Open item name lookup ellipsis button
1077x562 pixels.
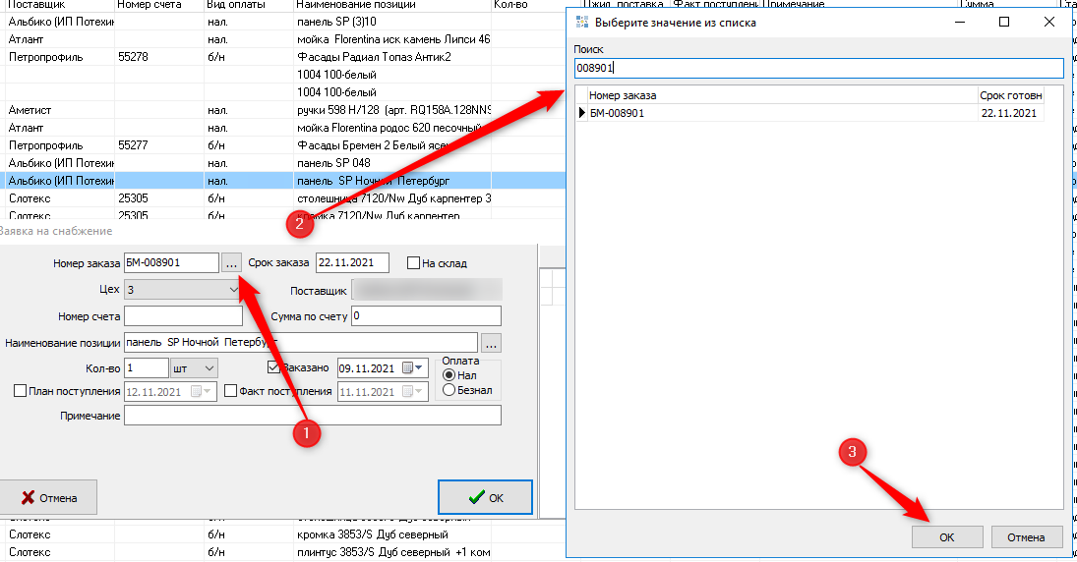491,343
